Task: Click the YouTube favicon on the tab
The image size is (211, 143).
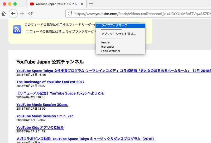Action: 32,4
